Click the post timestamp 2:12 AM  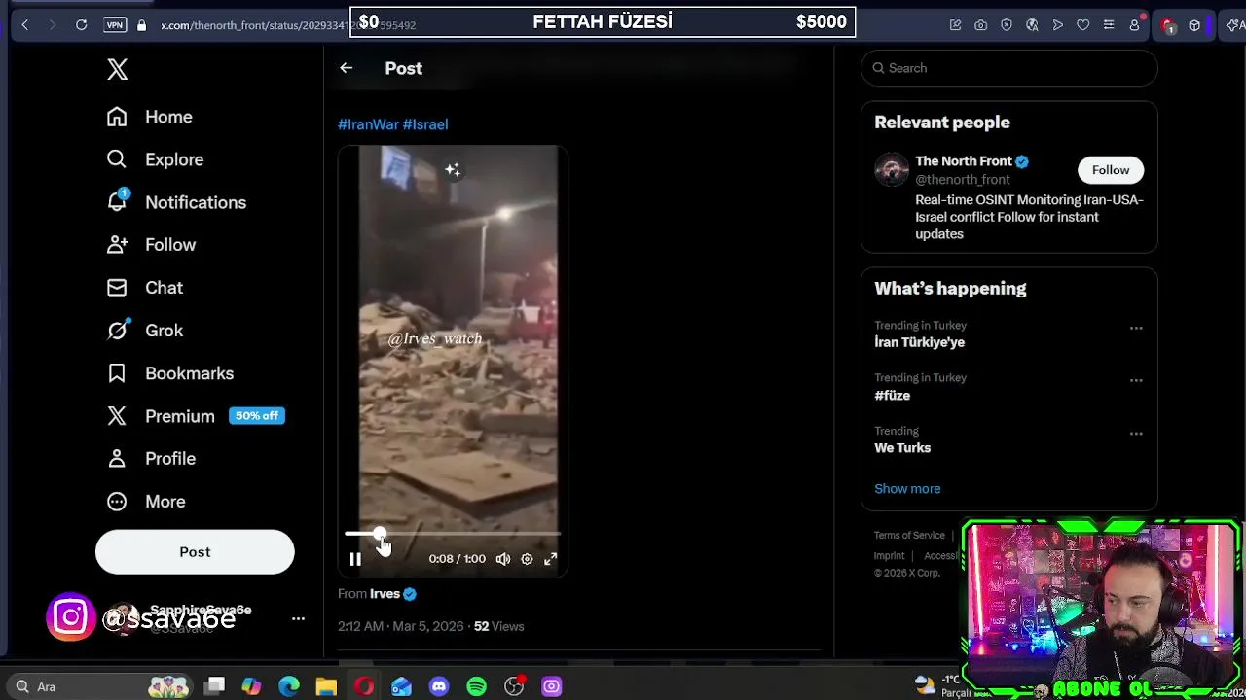coord(401,626)
